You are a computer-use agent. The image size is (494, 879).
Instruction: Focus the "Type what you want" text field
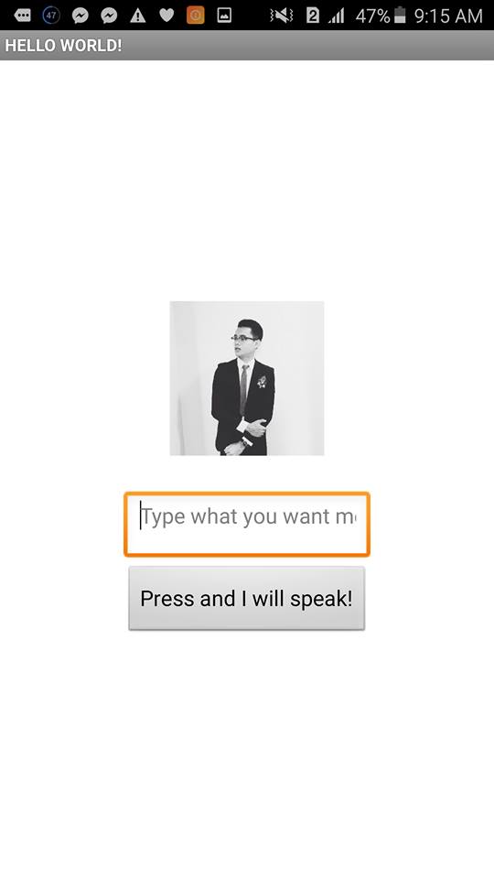point(247,524)
